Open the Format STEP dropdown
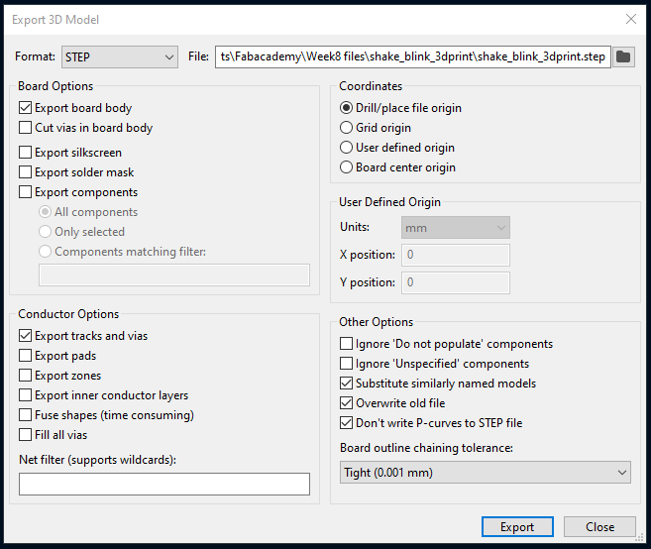 120,56
